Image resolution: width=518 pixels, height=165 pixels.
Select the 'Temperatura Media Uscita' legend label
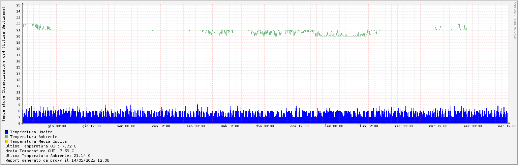click(38, 141)
